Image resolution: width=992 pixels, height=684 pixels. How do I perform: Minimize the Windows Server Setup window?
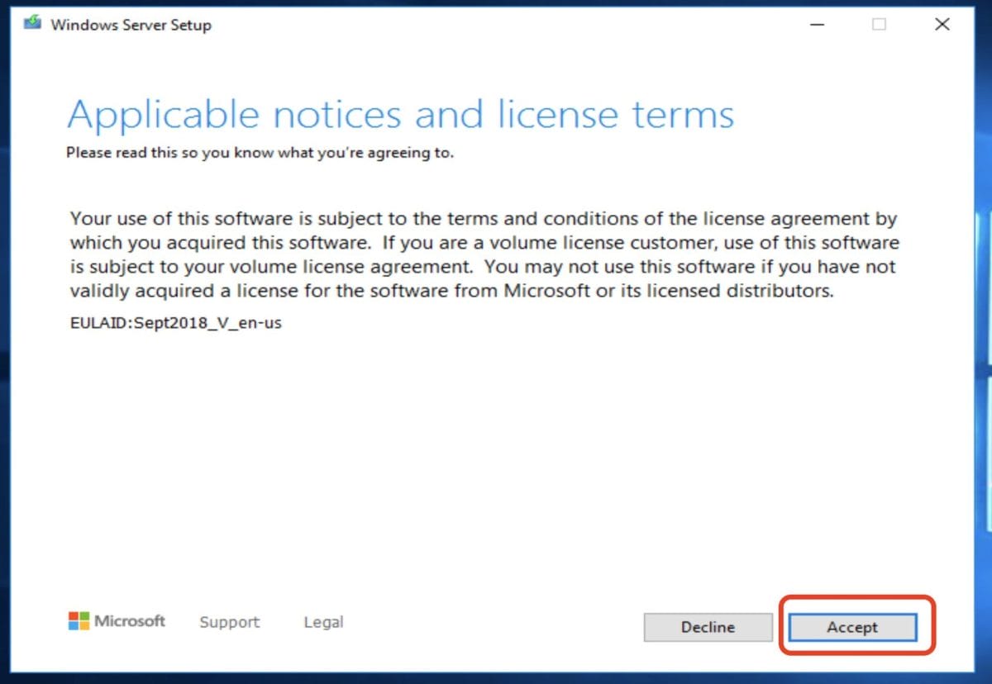[x=817, y=25]
